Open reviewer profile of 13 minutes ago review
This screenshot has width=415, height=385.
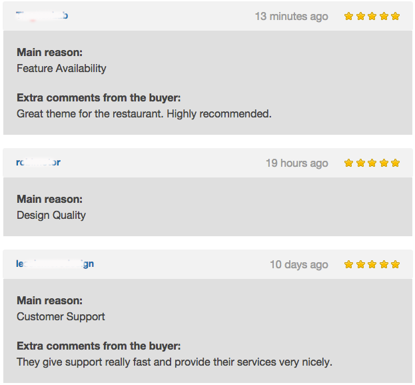click(42, 15)
